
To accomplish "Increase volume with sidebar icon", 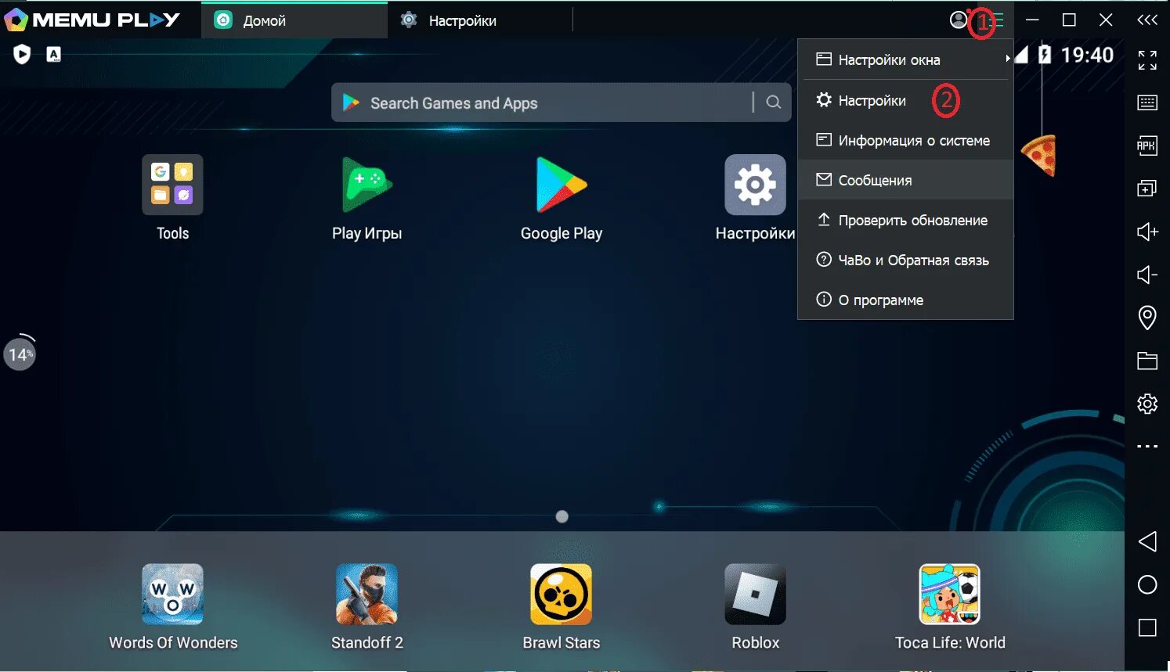I will (1147, 232).
